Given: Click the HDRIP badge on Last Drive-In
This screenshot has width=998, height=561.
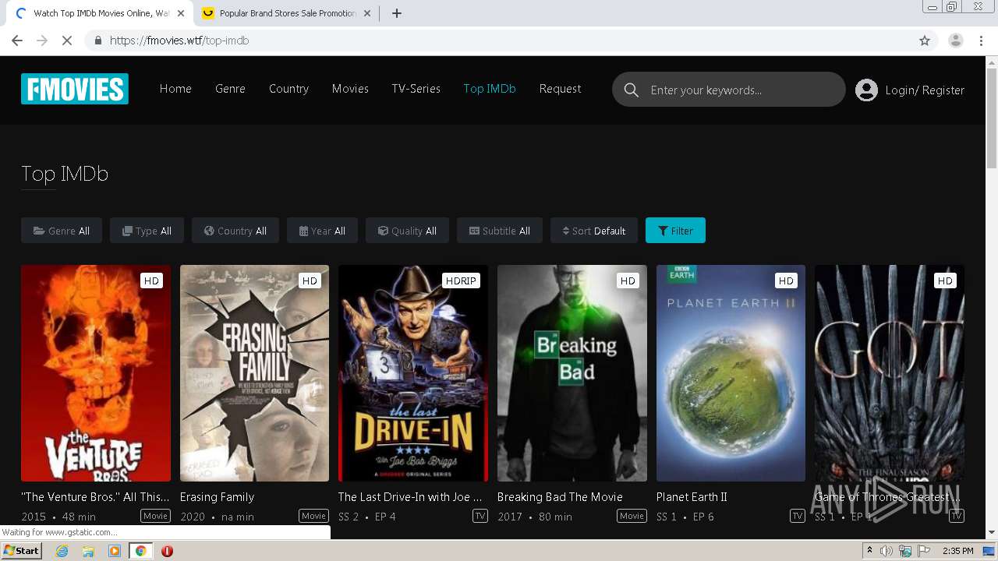Looking at the screenshot, I should 461,280.
